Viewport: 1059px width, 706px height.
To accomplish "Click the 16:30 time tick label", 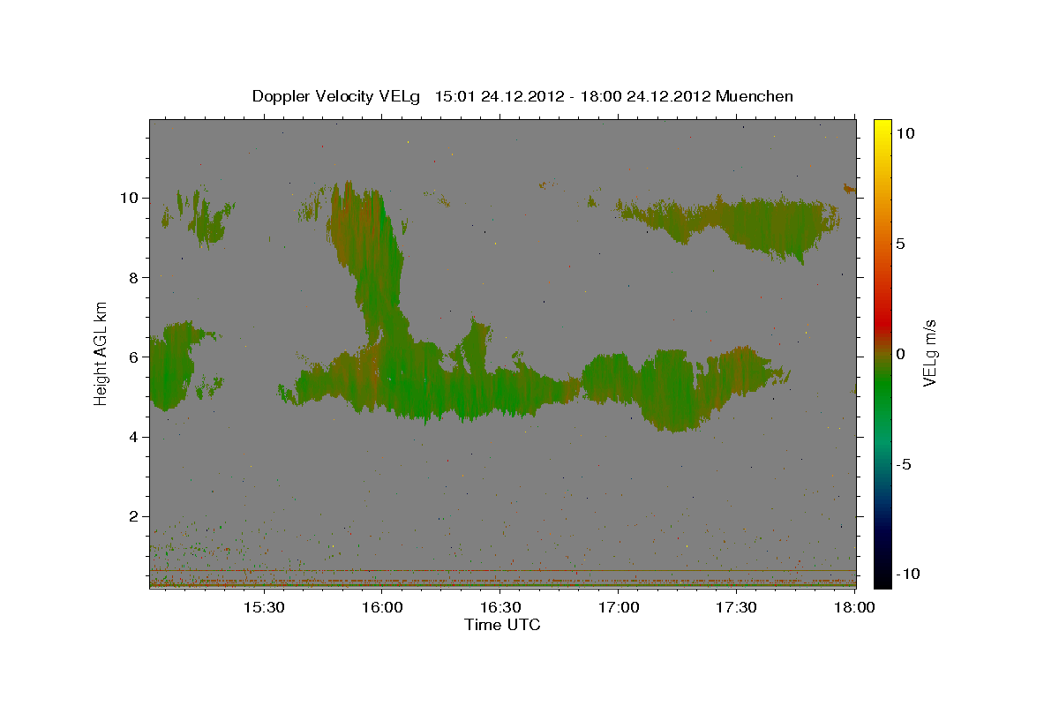I will point(500,607).
